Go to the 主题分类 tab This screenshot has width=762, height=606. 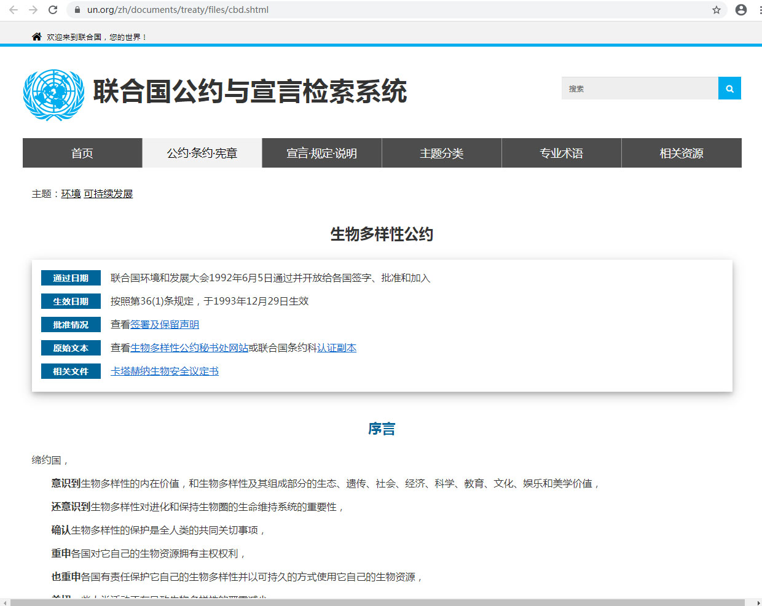coord(442,153)
